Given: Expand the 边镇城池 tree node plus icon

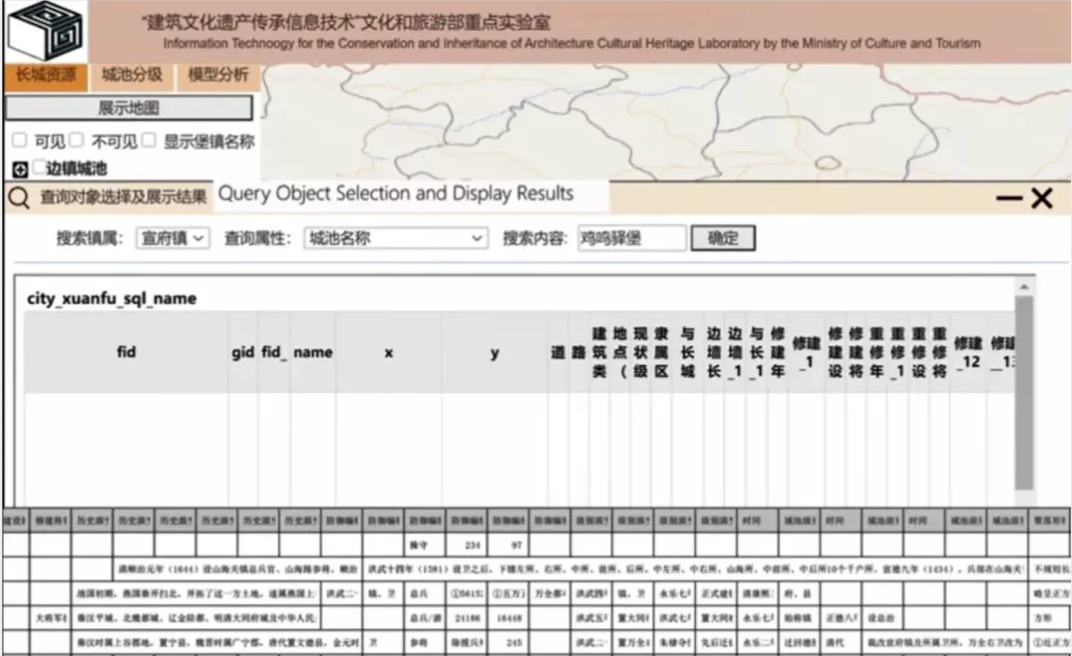Looking at the screenshot, I should [20, 170].
